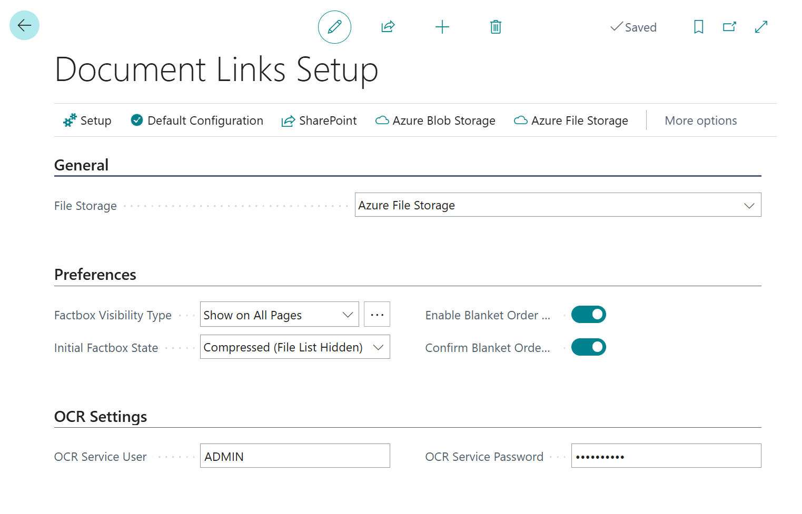802x514 pixels.
Task: Click the bookmark icon
Action: tap(698, 27)
